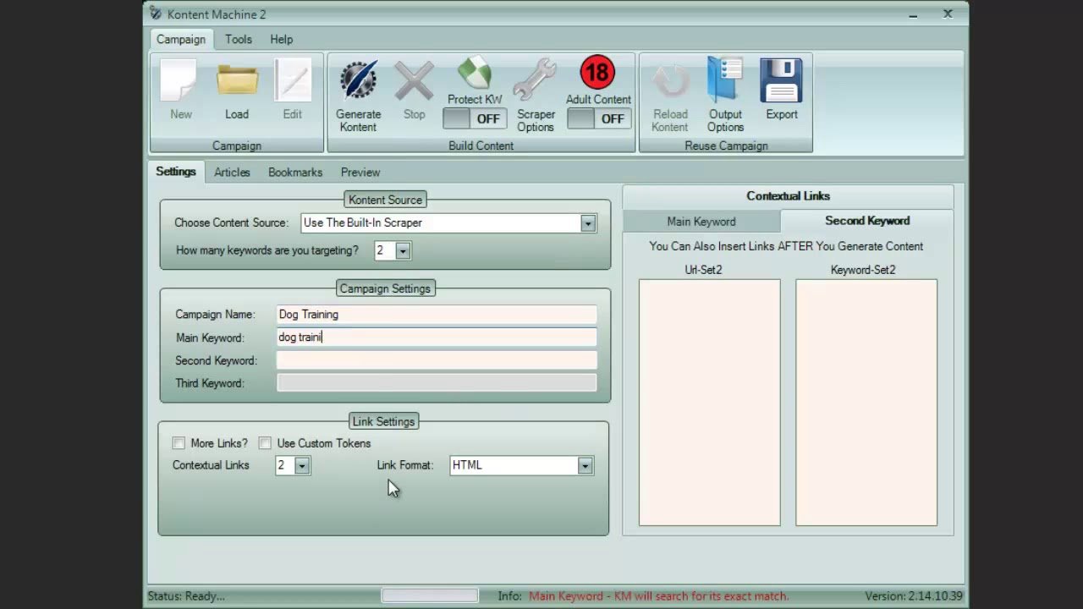The height and width of the screenshot is (609, 1083).
Task: Click the Adult Content 18 icon
Action: pyautogui.click(x=597, y=73)
